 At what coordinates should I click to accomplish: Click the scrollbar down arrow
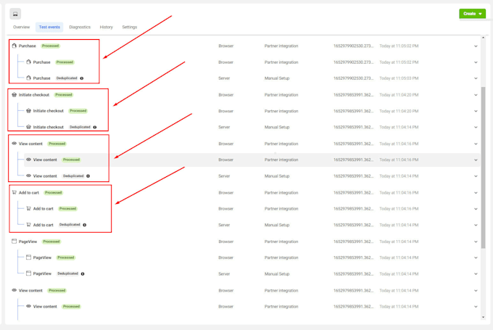click(484, 317)
